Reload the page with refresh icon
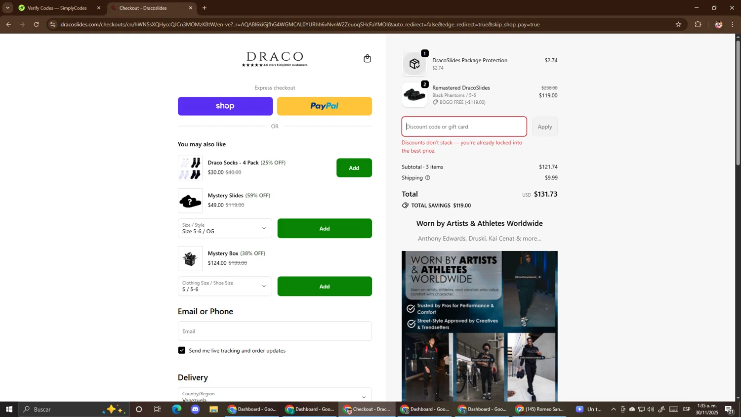Image resolution: width=741 pixels, height=417 pixels. 36,24
